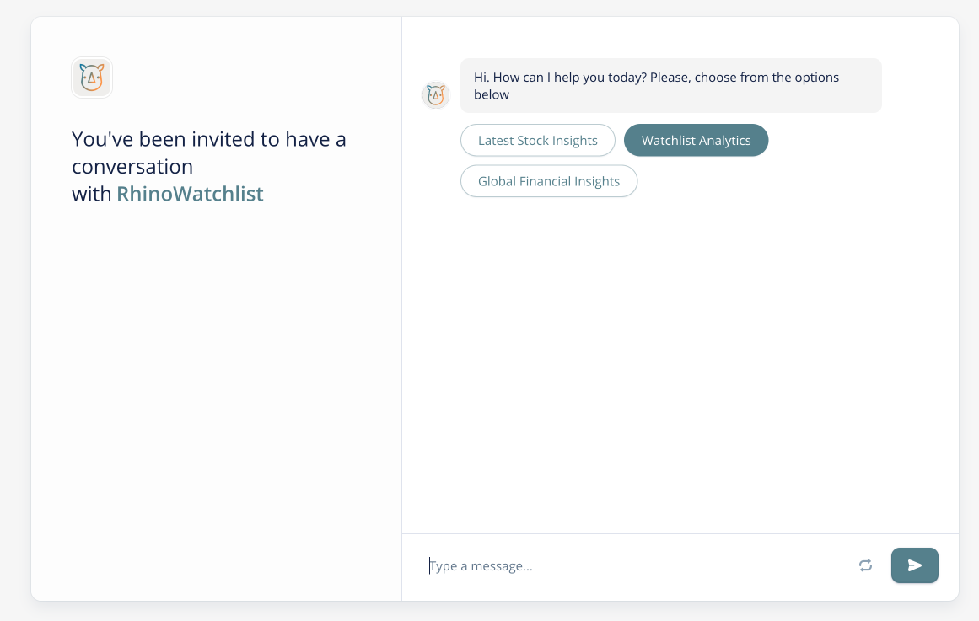Click the bot avatar beside the greeting
This screenshot has width=979, height=621.
[x=436, y=95]
